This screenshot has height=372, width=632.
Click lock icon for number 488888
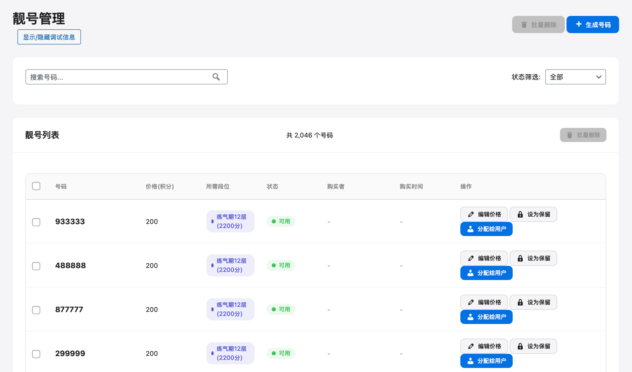point(520,258)
